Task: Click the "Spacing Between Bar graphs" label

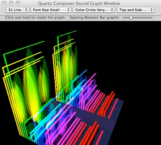Action: click(x=95, y=18)
